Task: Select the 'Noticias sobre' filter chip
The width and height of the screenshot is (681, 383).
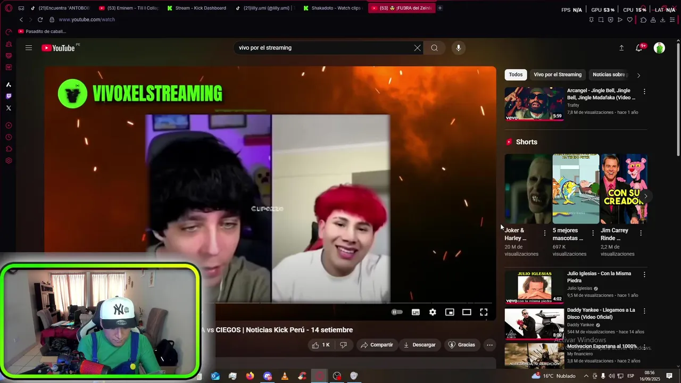Action: [610, 74]
